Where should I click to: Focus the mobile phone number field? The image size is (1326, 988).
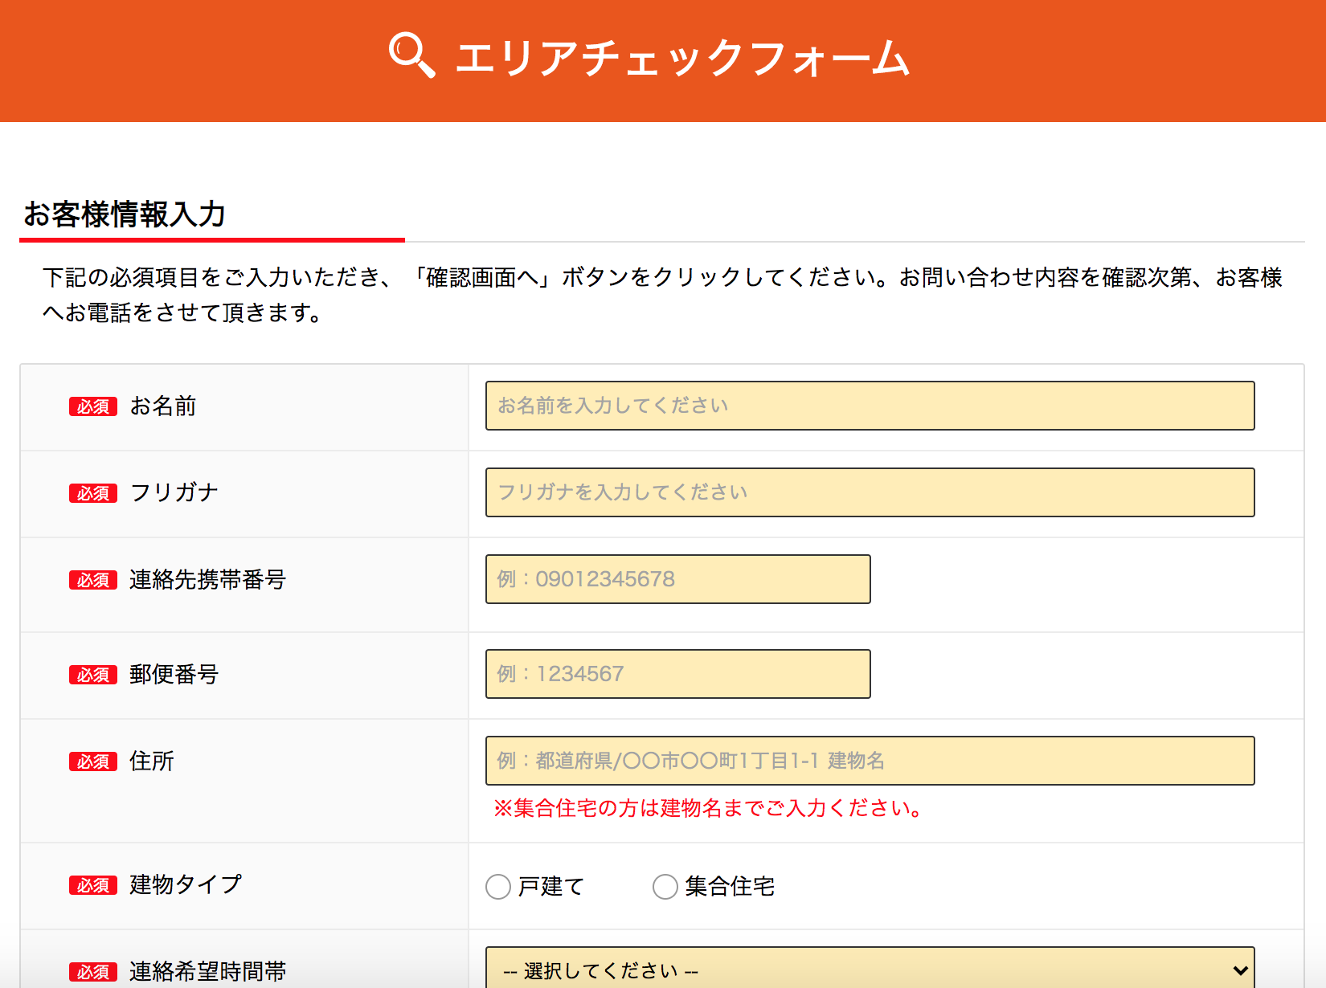coord(677,579)
